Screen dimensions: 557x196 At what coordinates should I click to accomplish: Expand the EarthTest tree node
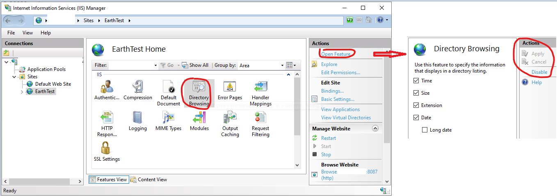[x=22, y=91]
